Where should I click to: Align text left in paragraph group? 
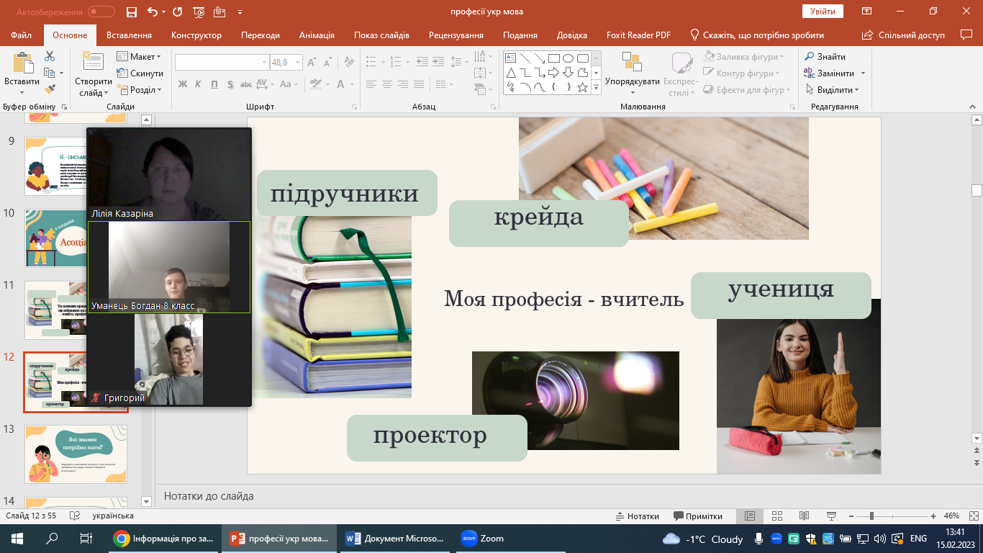coord(371,84)
